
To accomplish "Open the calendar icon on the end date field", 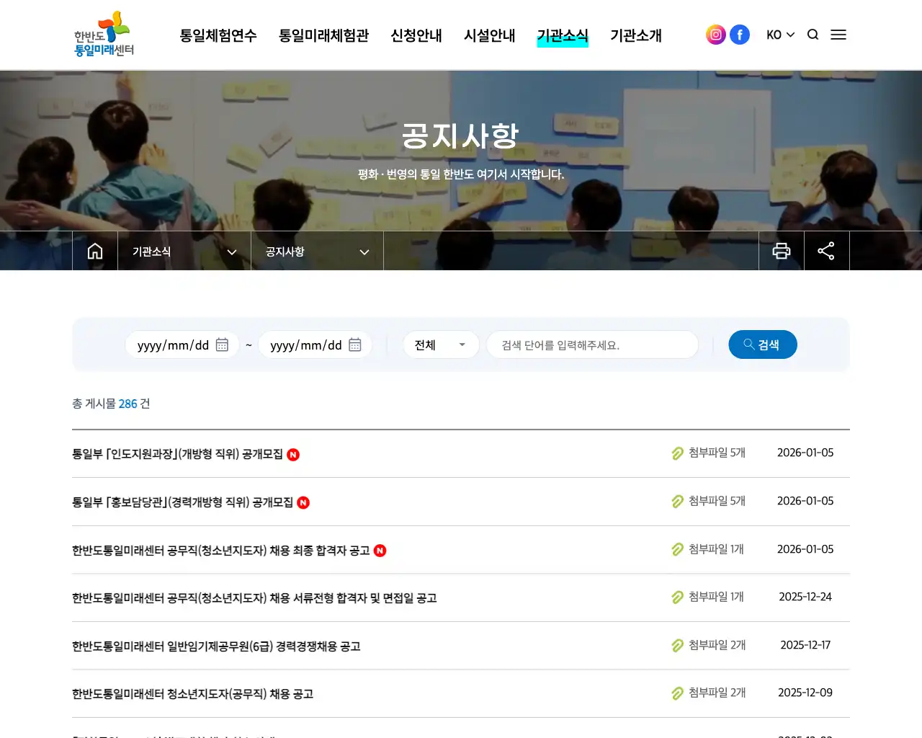I will (x=355, y=344).
